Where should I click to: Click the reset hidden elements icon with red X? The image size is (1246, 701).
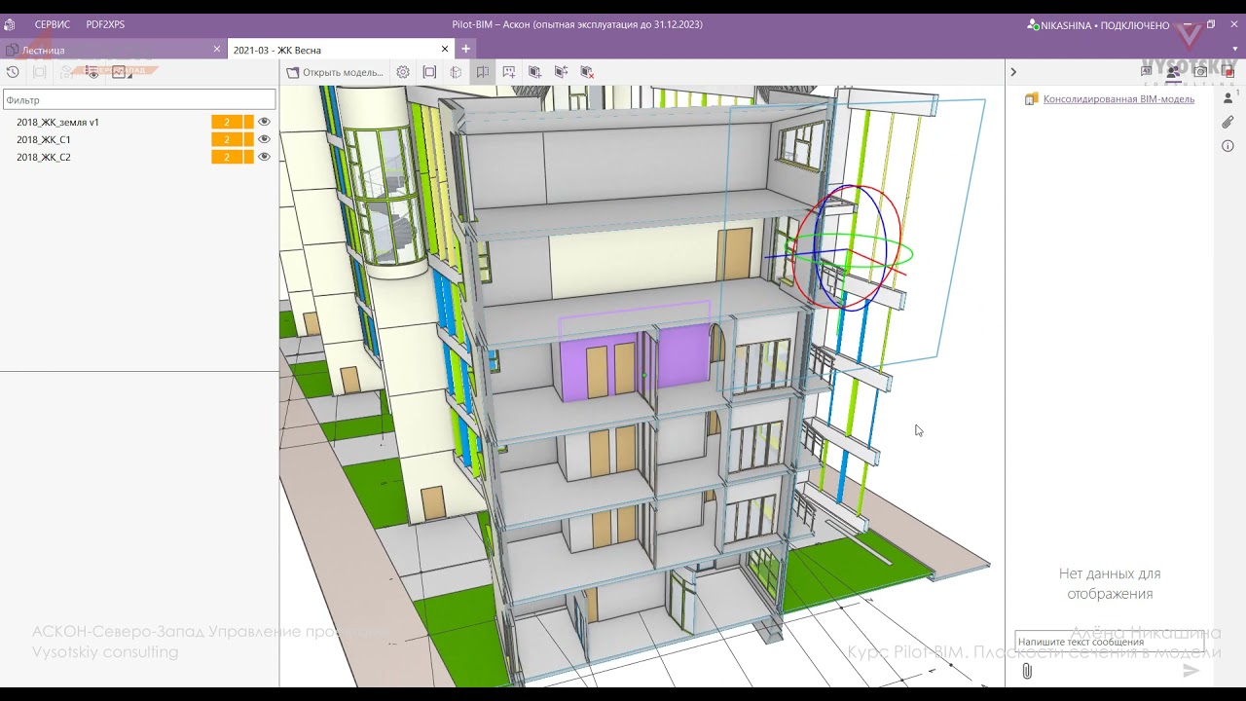587,72
